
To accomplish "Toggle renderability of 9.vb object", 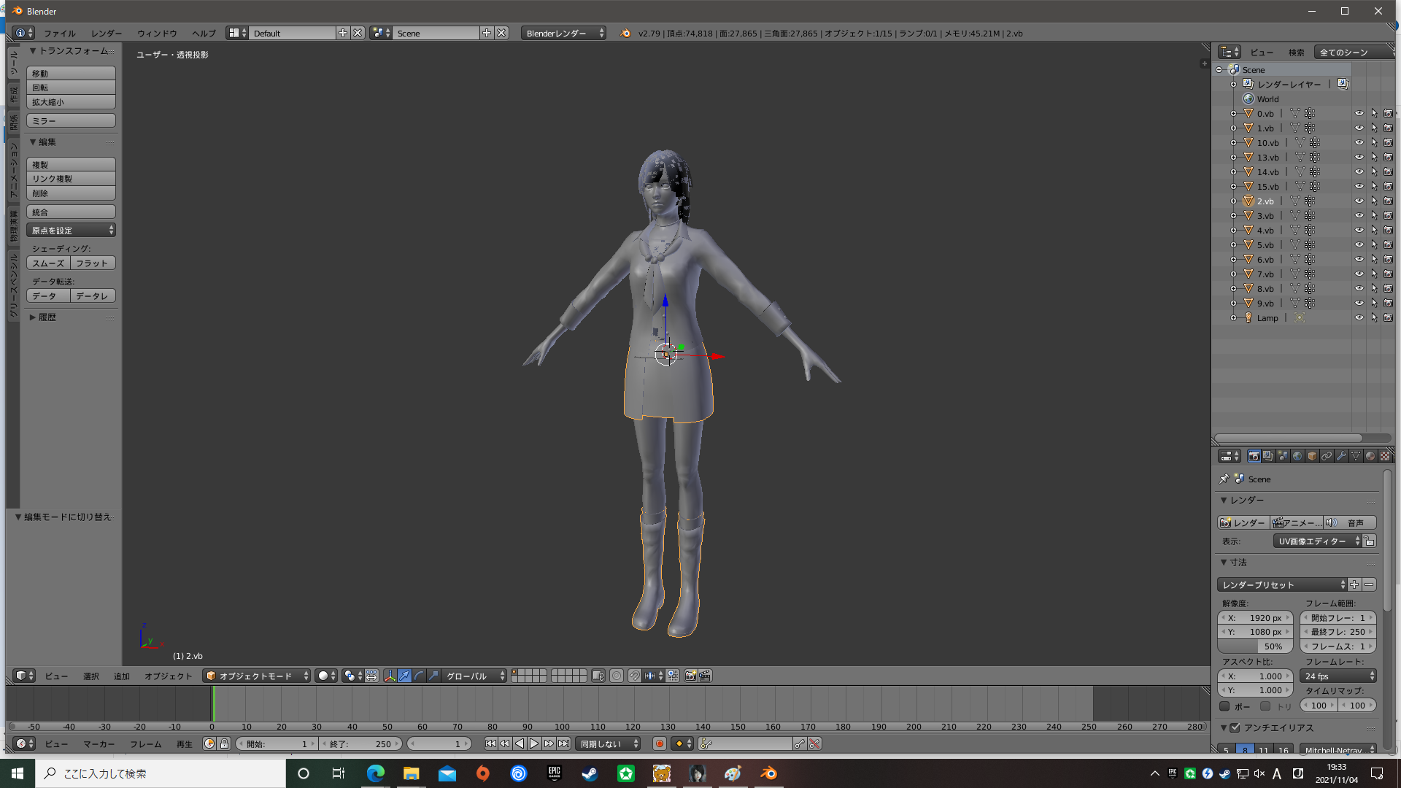I will [1388, 303].
